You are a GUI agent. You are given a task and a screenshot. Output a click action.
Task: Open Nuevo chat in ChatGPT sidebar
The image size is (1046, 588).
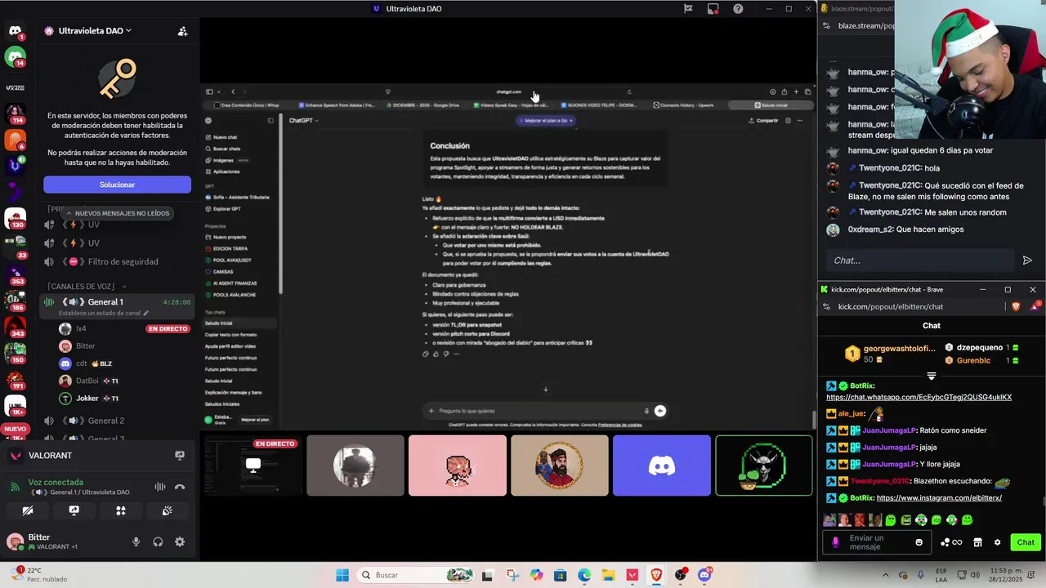(225, 137)
